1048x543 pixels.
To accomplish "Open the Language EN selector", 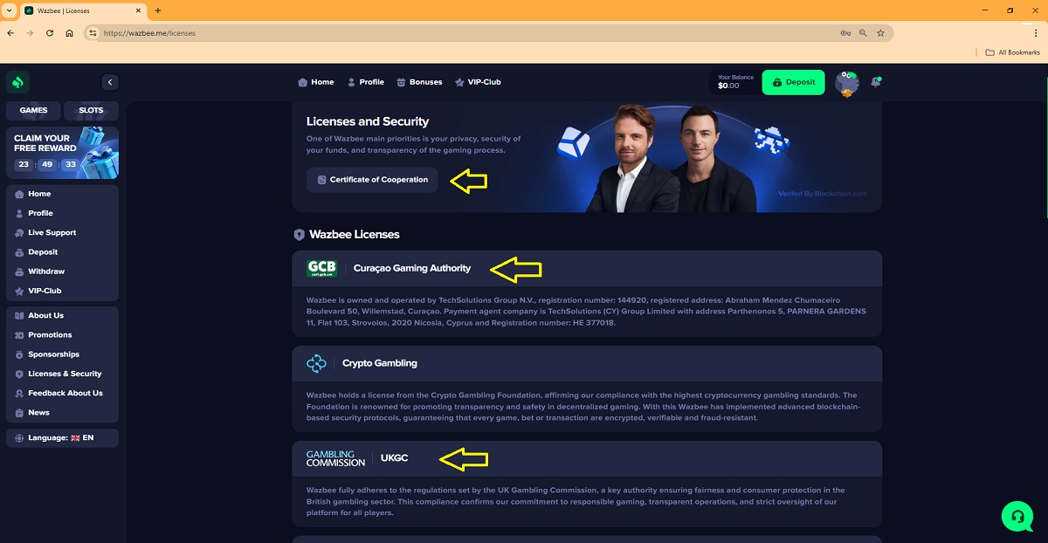I will point(62,438).
